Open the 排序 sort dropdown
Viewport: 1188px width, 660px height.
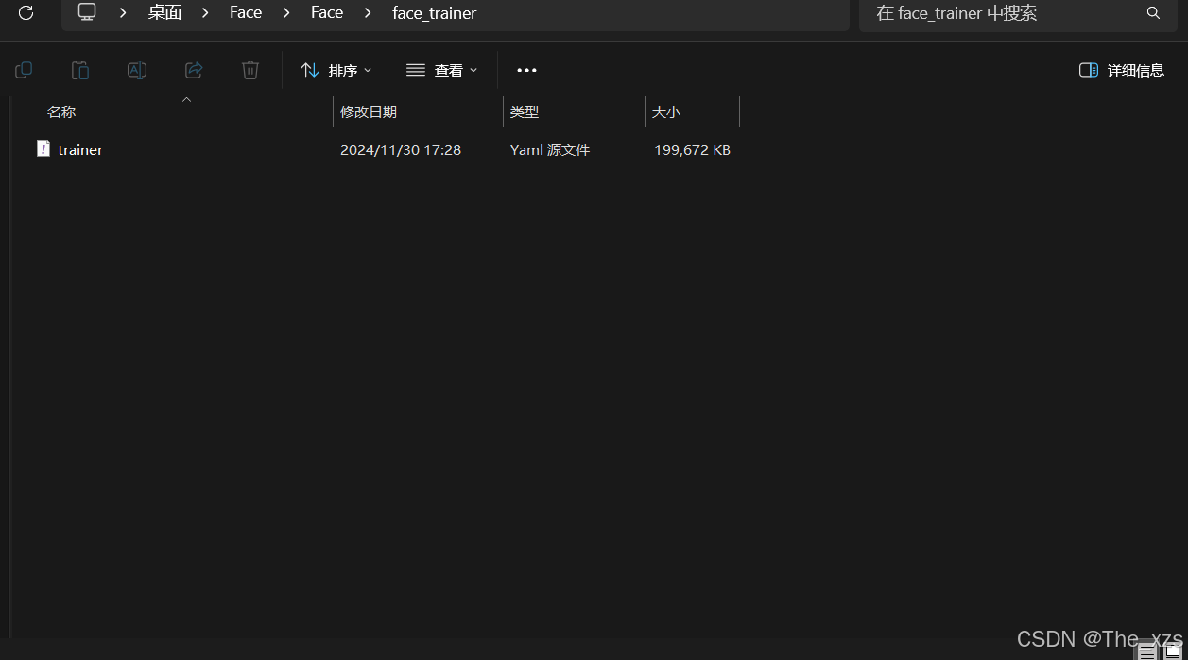pyautogui.click(x=336, y=70)
